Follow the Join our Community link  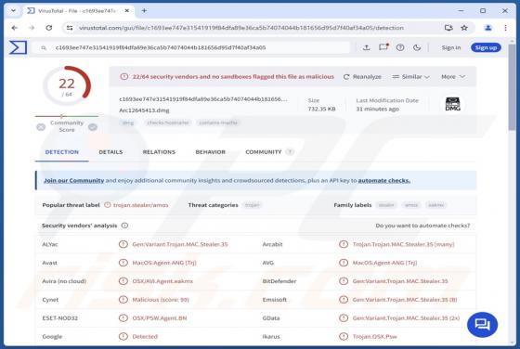tap(74, 180)
